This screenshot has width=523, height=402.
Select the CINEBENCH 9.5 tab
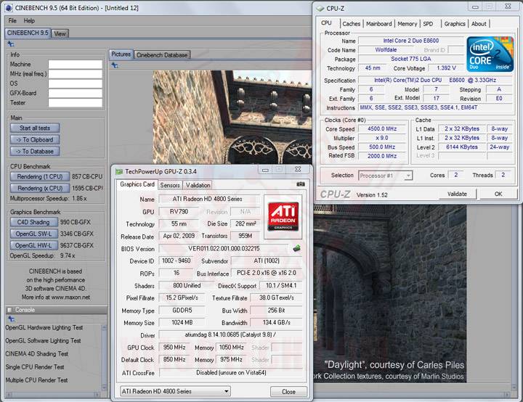click(x=28, y=33)
